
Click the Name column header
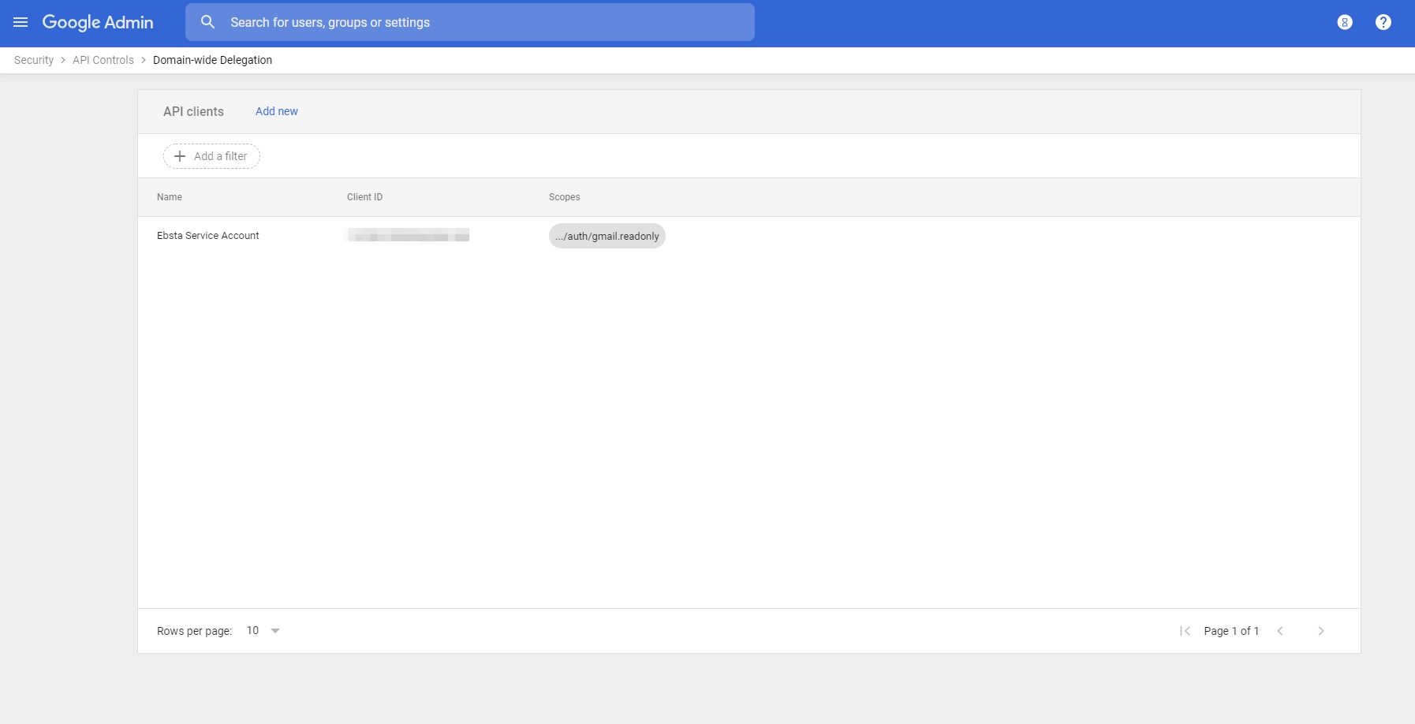pyautogui.click(x=170, y=197)
